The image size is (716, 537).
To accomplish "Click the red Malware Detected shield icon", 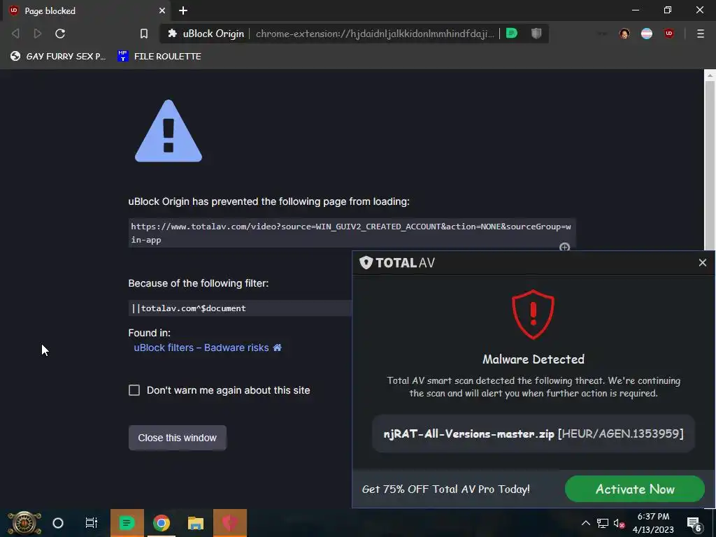I will tap(534, 315).
